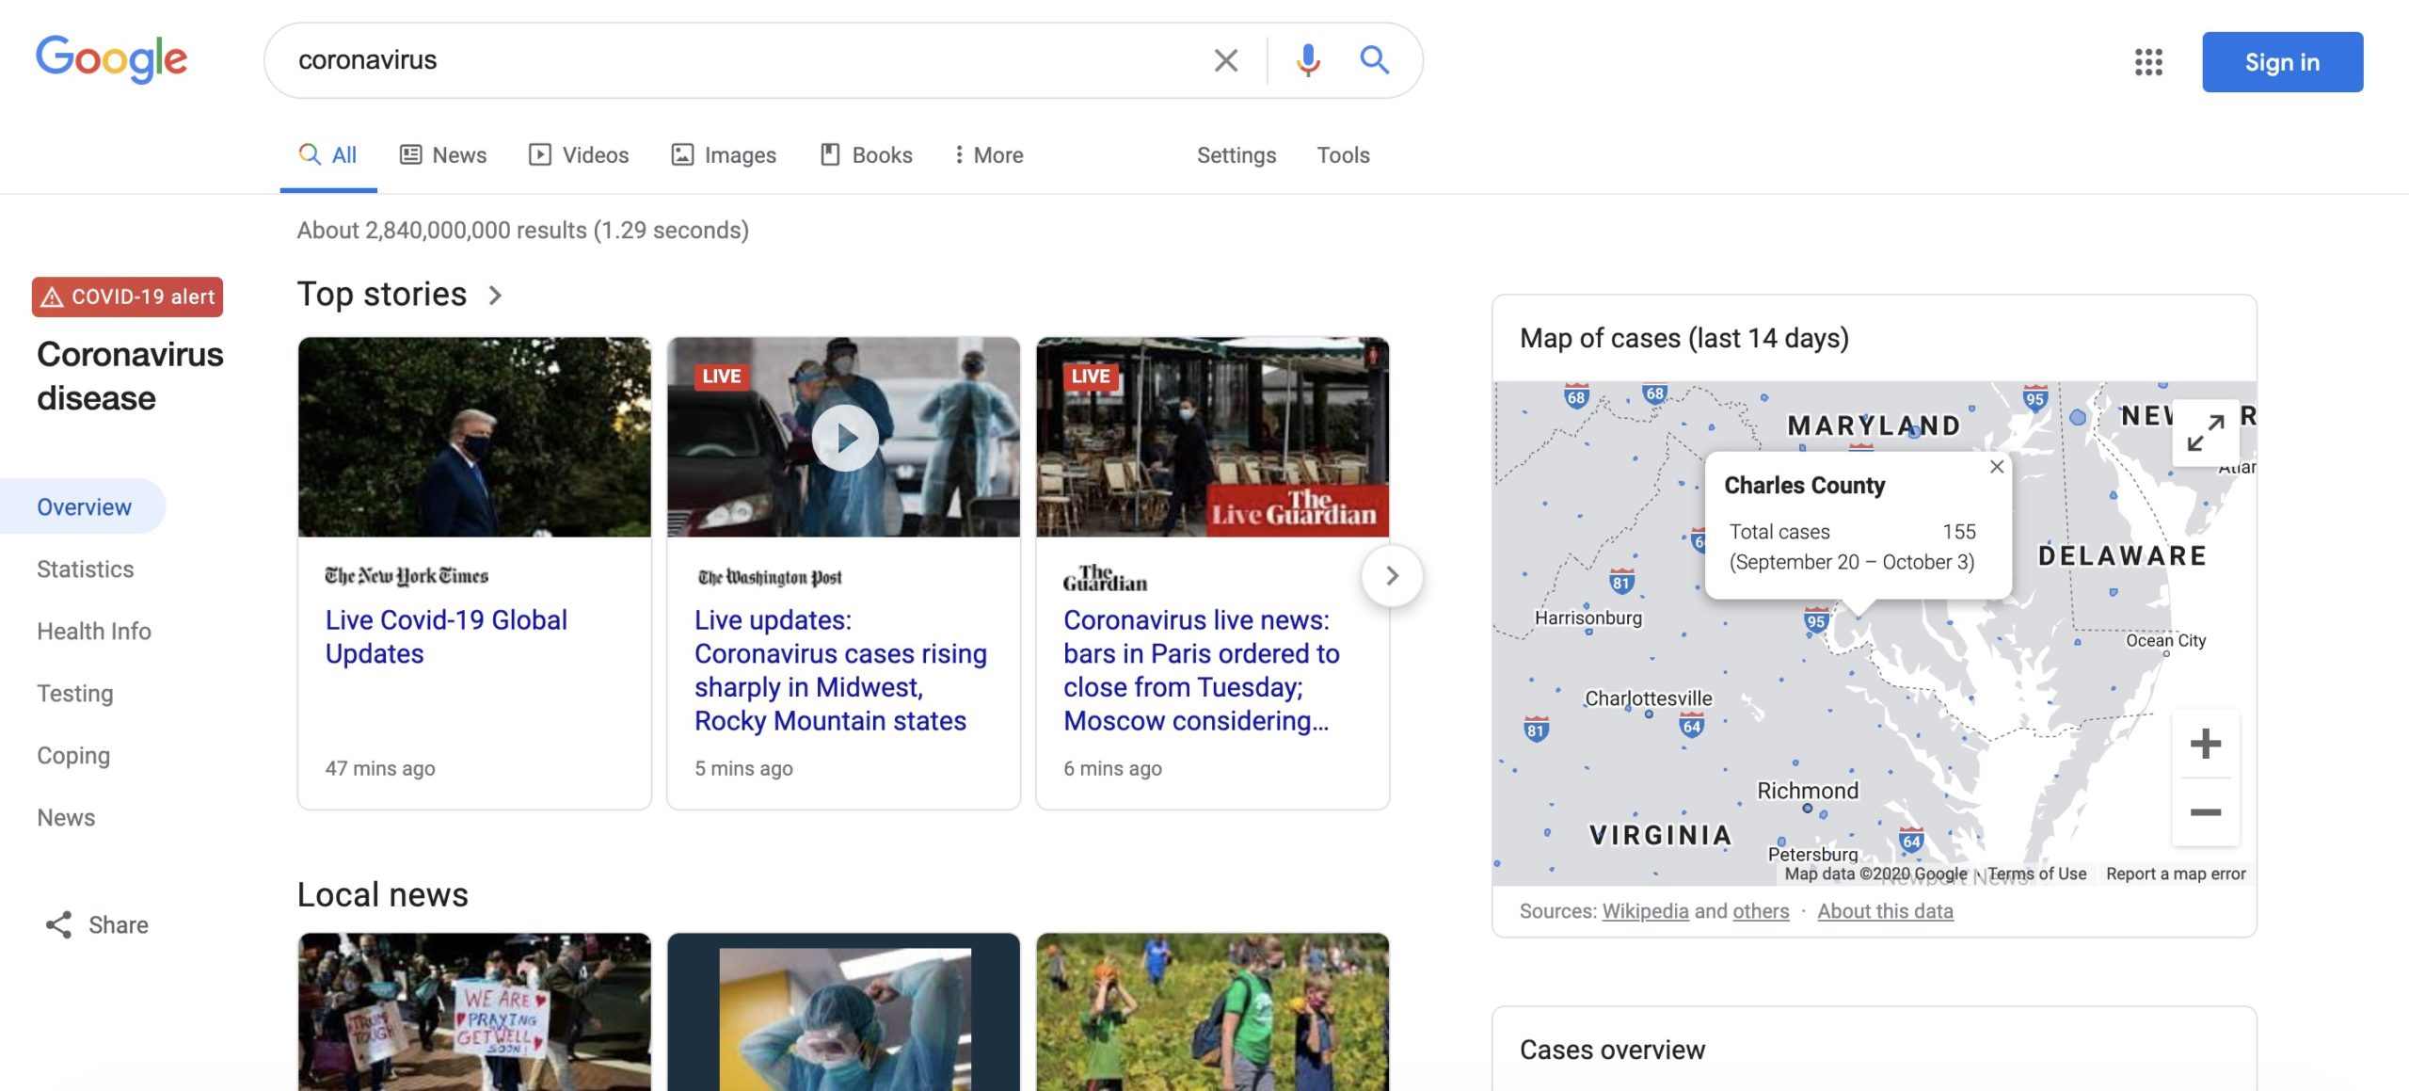Click the blue magnifier search icon
Image resolution: width=2409 pixels, height=1091 pixels.
click(1374, 60)
